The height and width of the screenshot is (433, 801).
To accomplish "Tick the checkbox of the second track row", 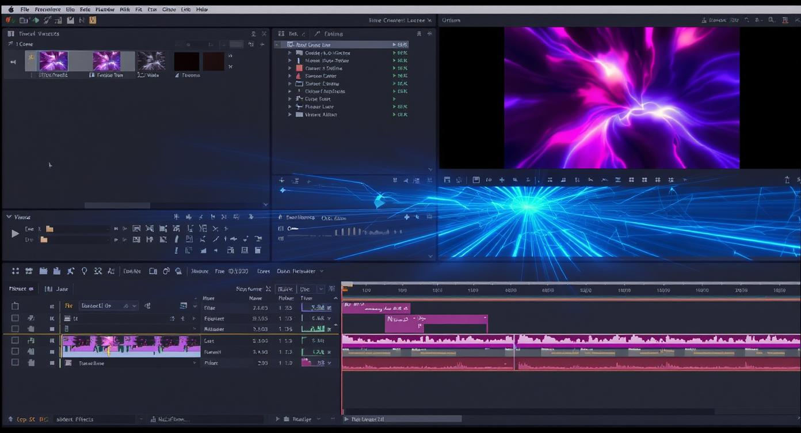I will pyautogui.click(x=15, y=318).
